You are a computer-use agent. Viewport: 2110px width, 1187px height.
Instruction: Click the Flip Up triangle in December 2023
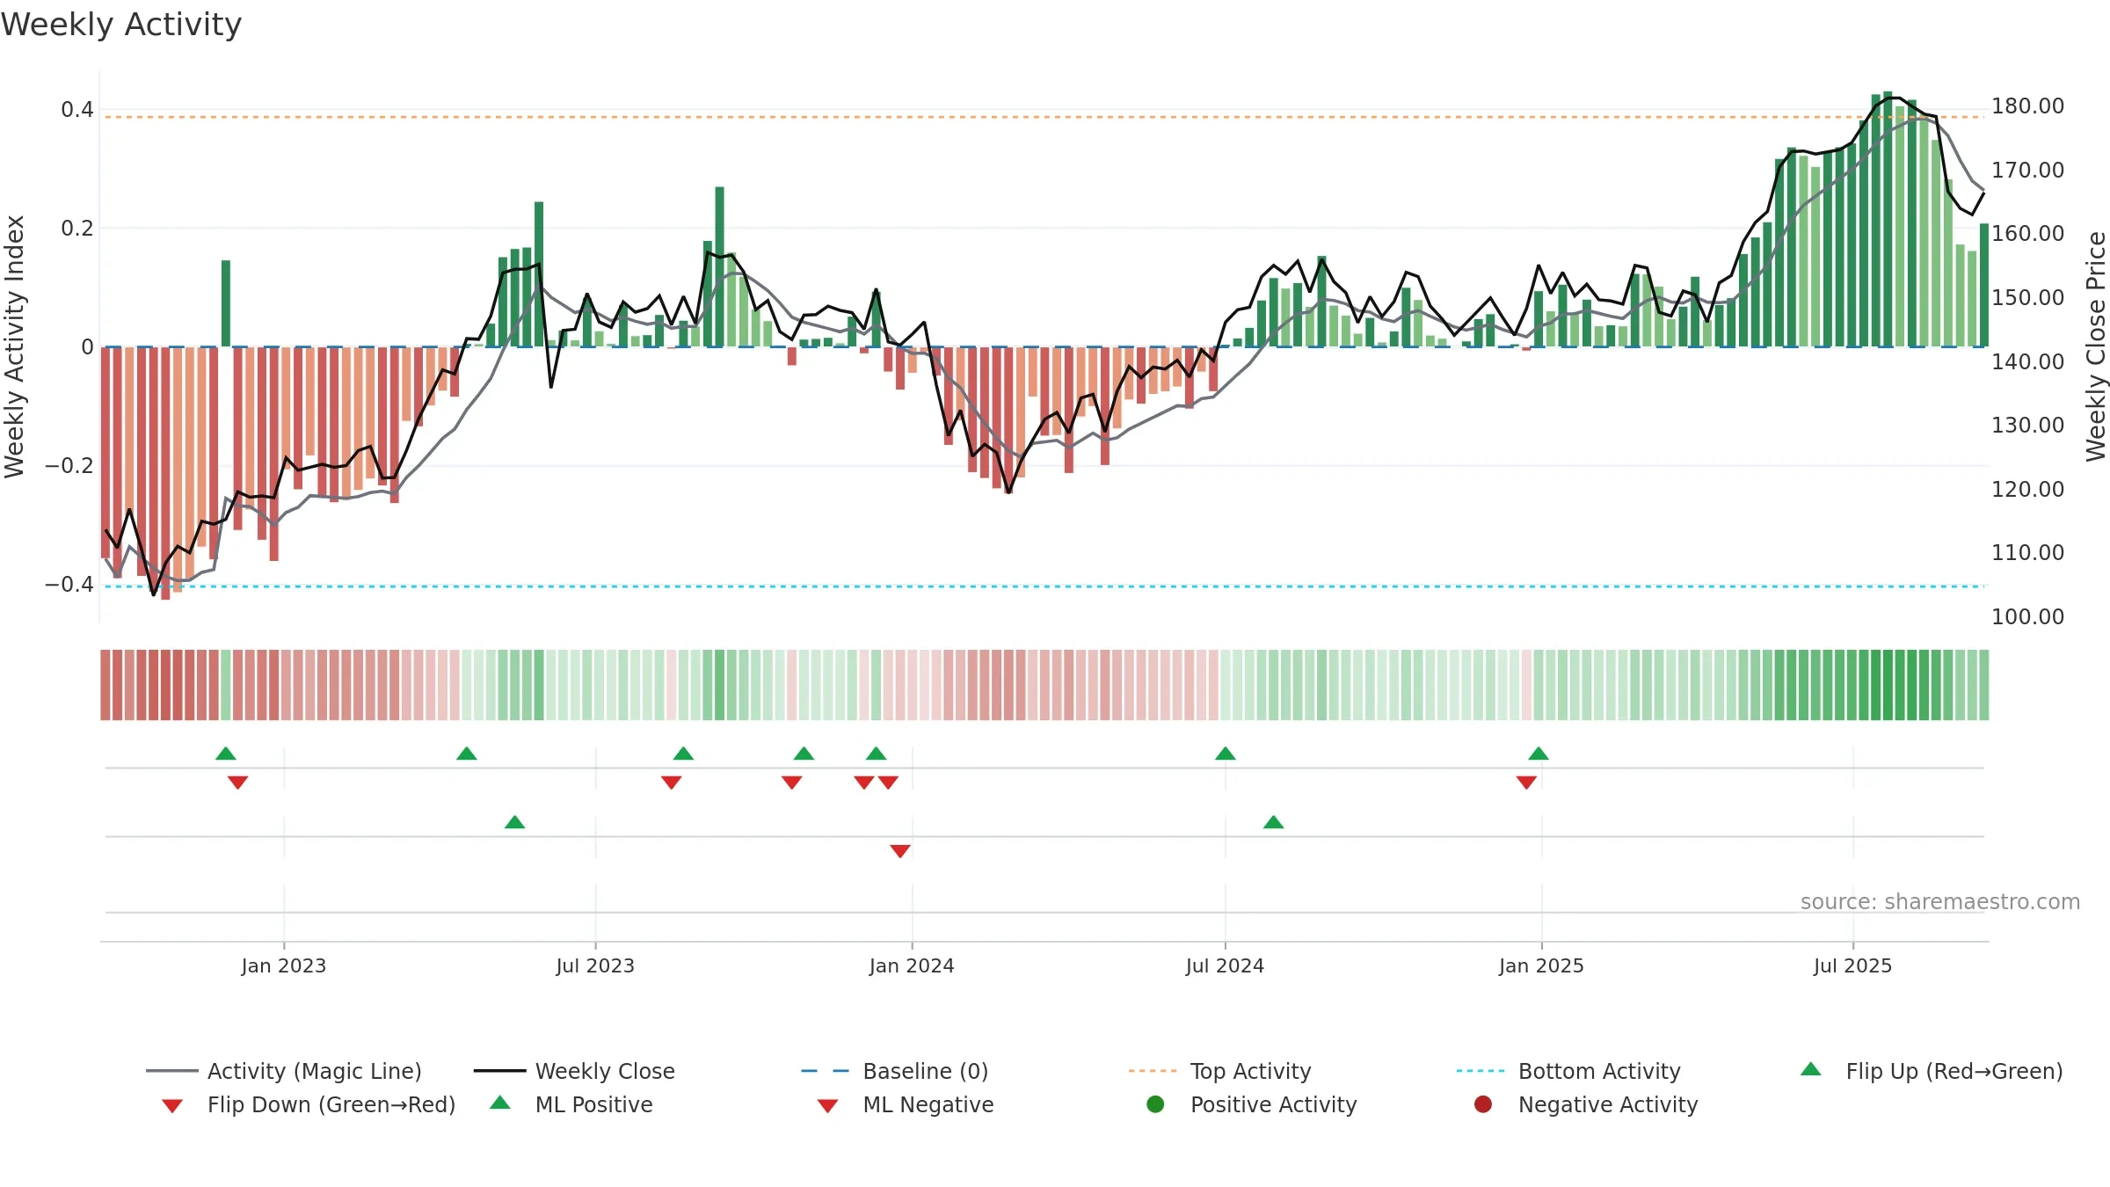point(877,754)
